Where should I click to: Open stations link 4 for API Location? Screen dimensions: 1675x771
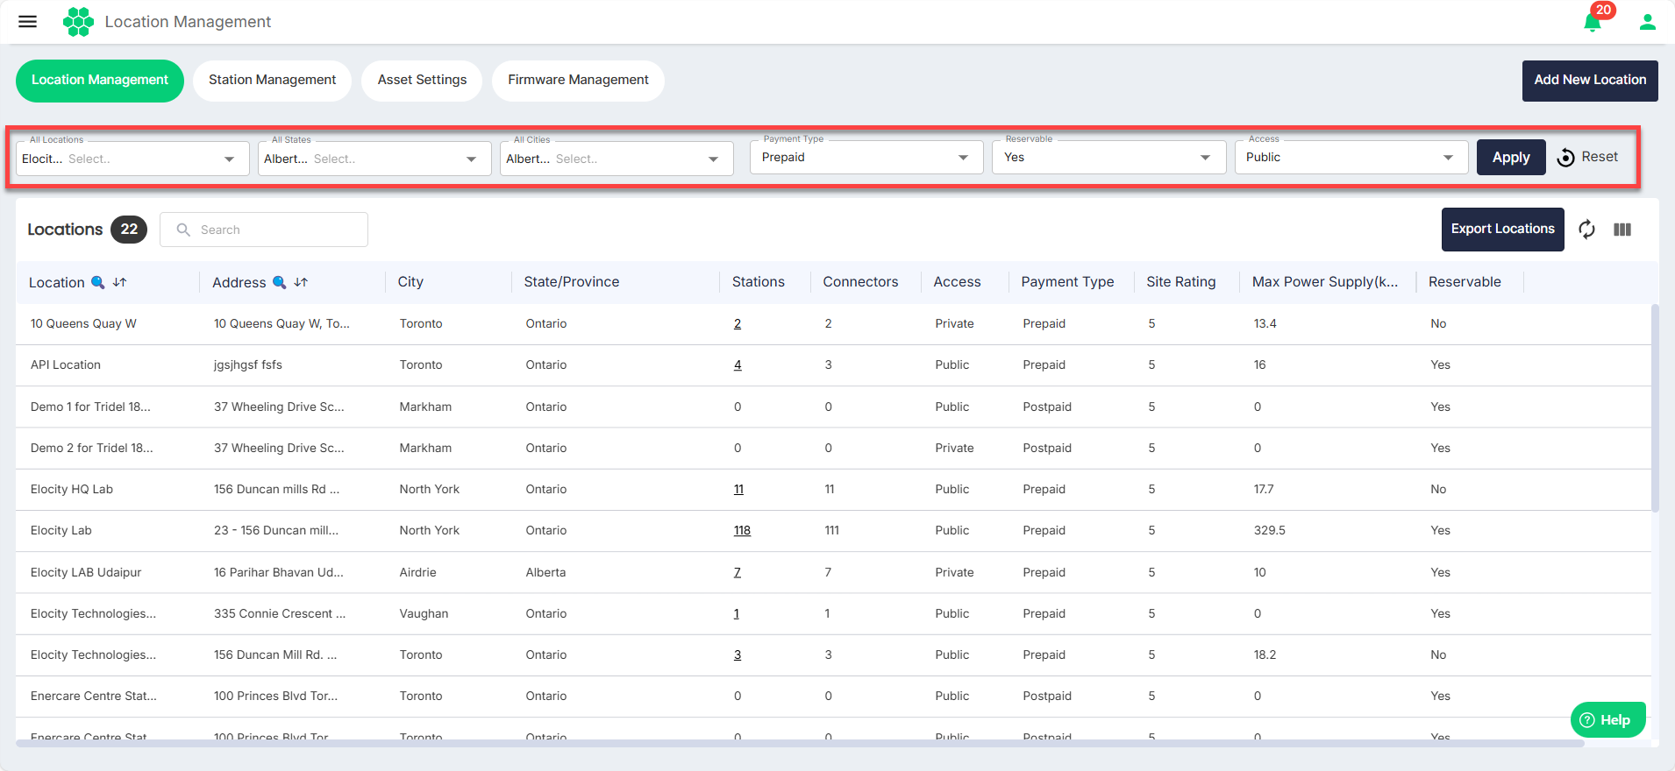(738, 365)
